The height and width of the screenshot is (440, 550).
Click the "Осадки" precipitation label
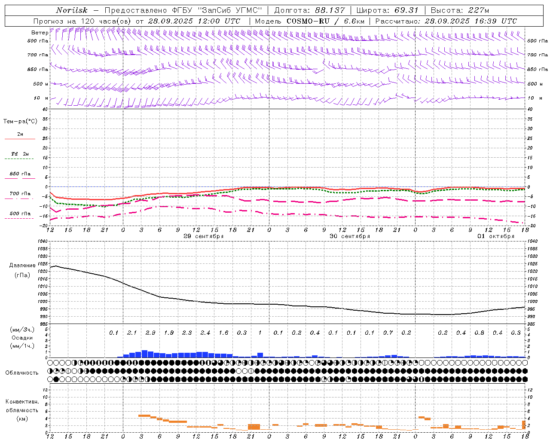[x=22, y=338]
